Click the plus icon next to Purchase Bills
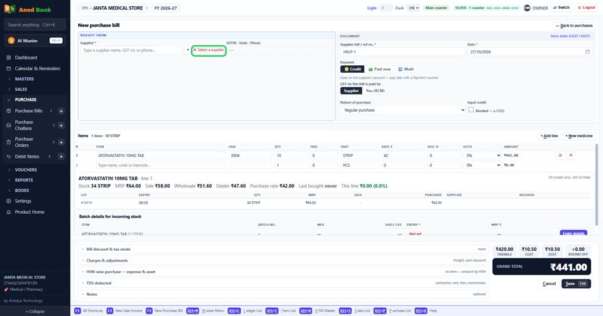Image resolution: width=603 pixels, height=316 pixels. pyautogui.click(x=61, y=111)
